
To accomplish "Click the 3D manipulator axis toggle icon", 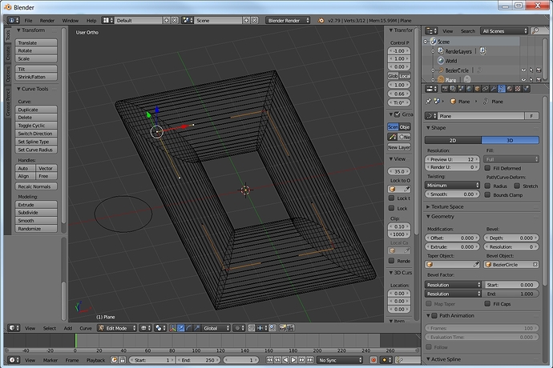I will point(173,328).
